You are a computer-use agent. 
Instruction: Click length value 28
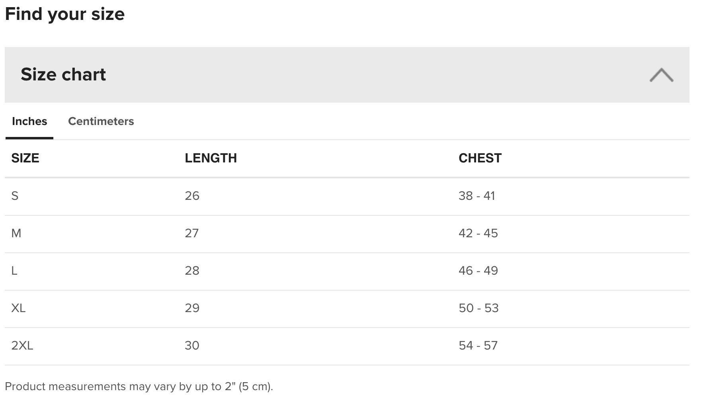[x=192, y=271]
